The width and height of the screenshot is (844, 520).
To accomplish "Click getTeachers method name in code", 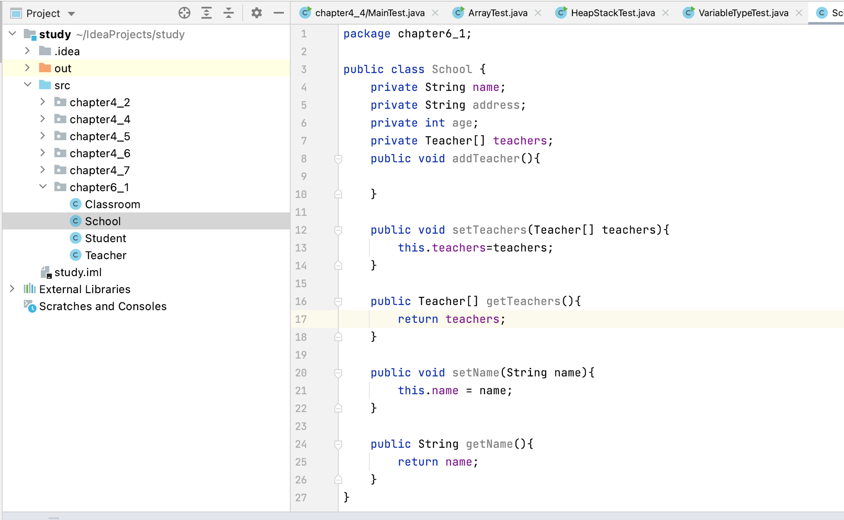I will coord(523,301).
